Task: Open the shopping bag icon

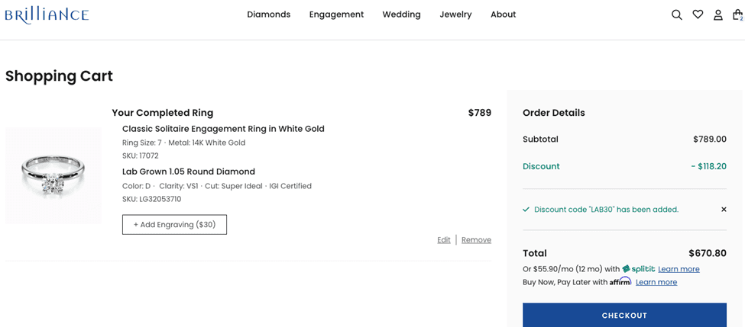Action: tap(737, 14)
